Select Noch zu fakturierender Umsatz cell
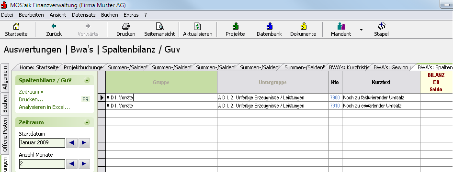453x172 pixels. [381, 97]
